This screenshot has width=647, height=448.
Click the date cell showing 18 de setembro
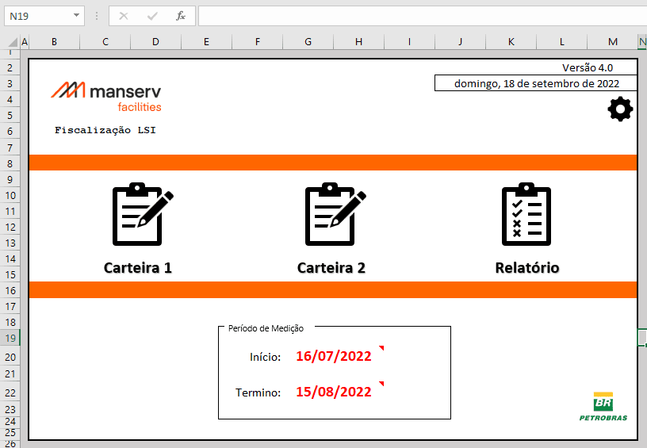point(535,83)
